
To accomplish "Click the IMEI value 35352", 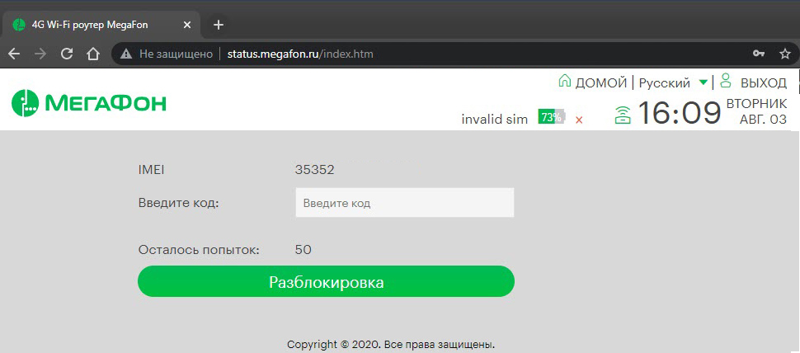I will point(314,170).
